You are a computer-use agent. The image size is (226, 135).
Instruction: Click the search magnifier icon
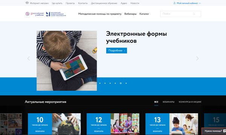[194, 14]
